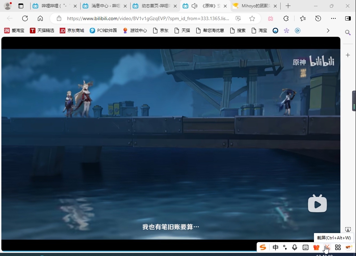Open the IME skin shirt icon
Screen dimensions: 356x256
pyautogui.click(x=316, y=247)
